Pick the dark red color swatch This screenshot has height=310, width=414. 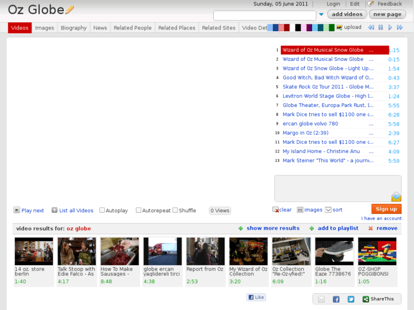[x=287, y=27]
